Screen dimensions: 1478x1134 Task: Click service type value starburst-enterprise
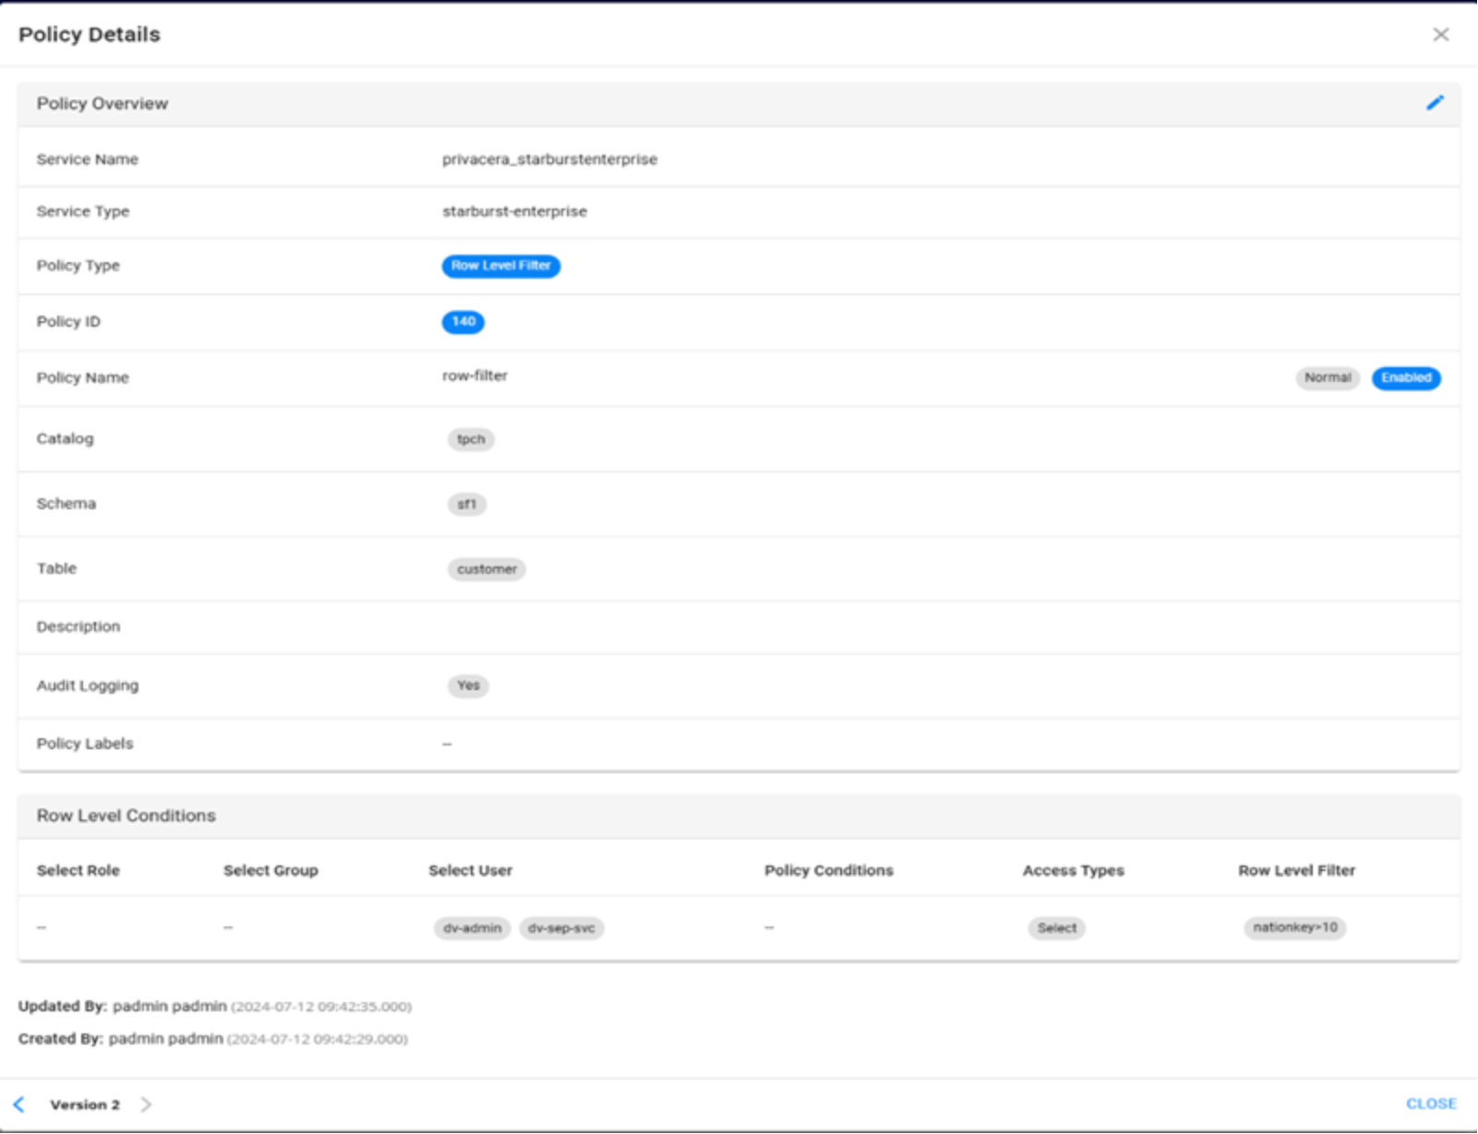514,211
